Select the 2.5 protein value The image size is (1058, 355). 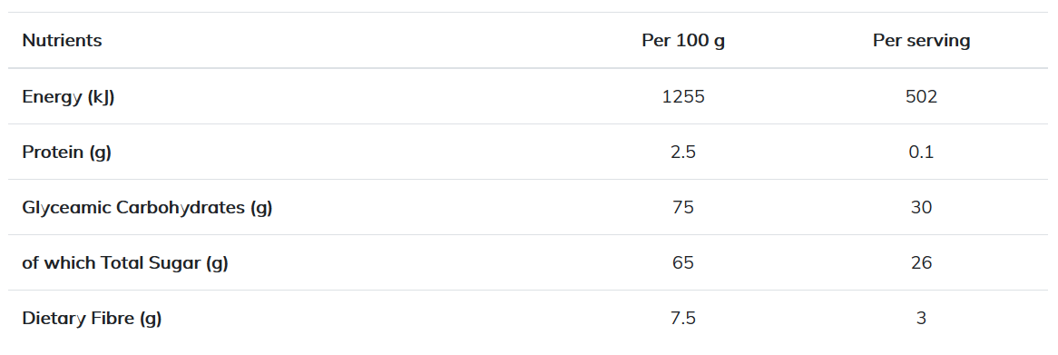point(683,152)
